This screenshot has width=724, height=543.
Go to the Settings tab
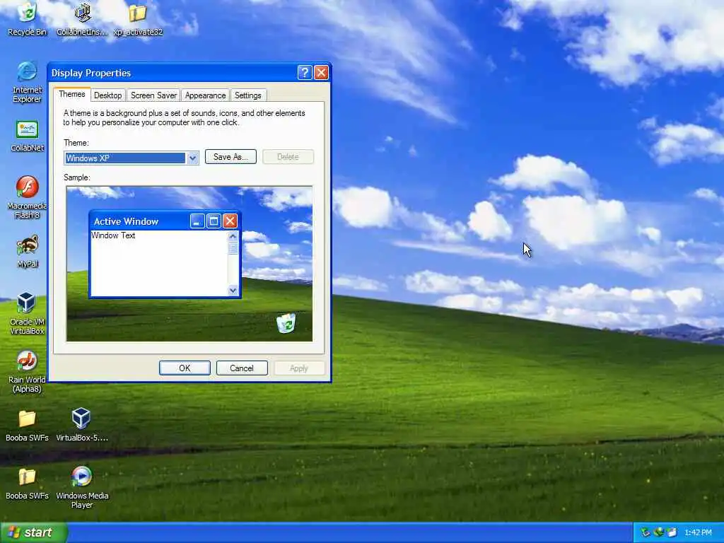(248, 95)
